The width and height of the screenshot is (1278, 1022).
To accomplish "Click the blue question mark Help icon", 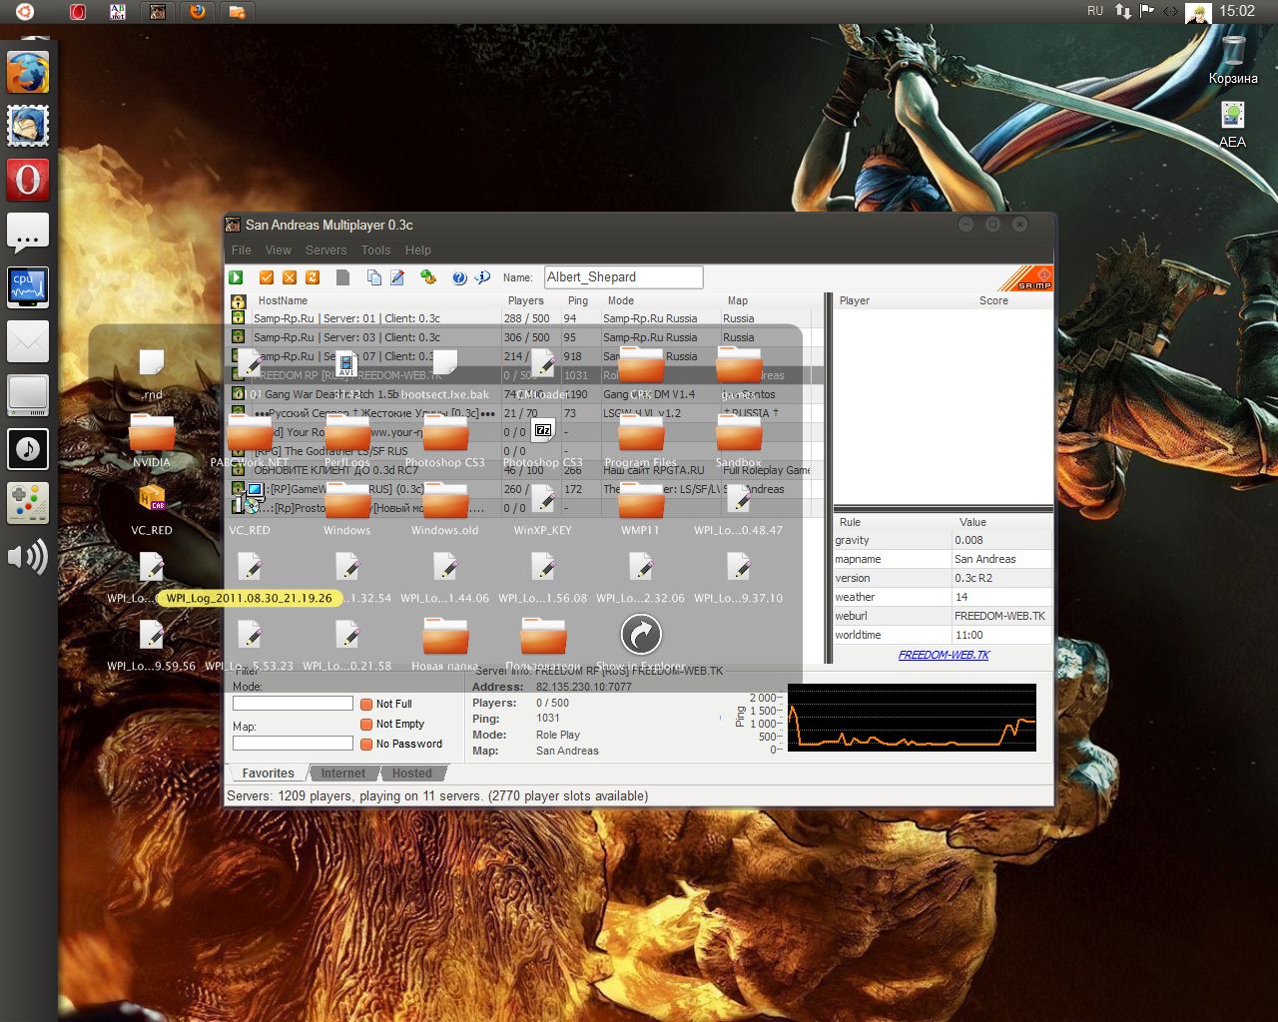I will point(459,277).
